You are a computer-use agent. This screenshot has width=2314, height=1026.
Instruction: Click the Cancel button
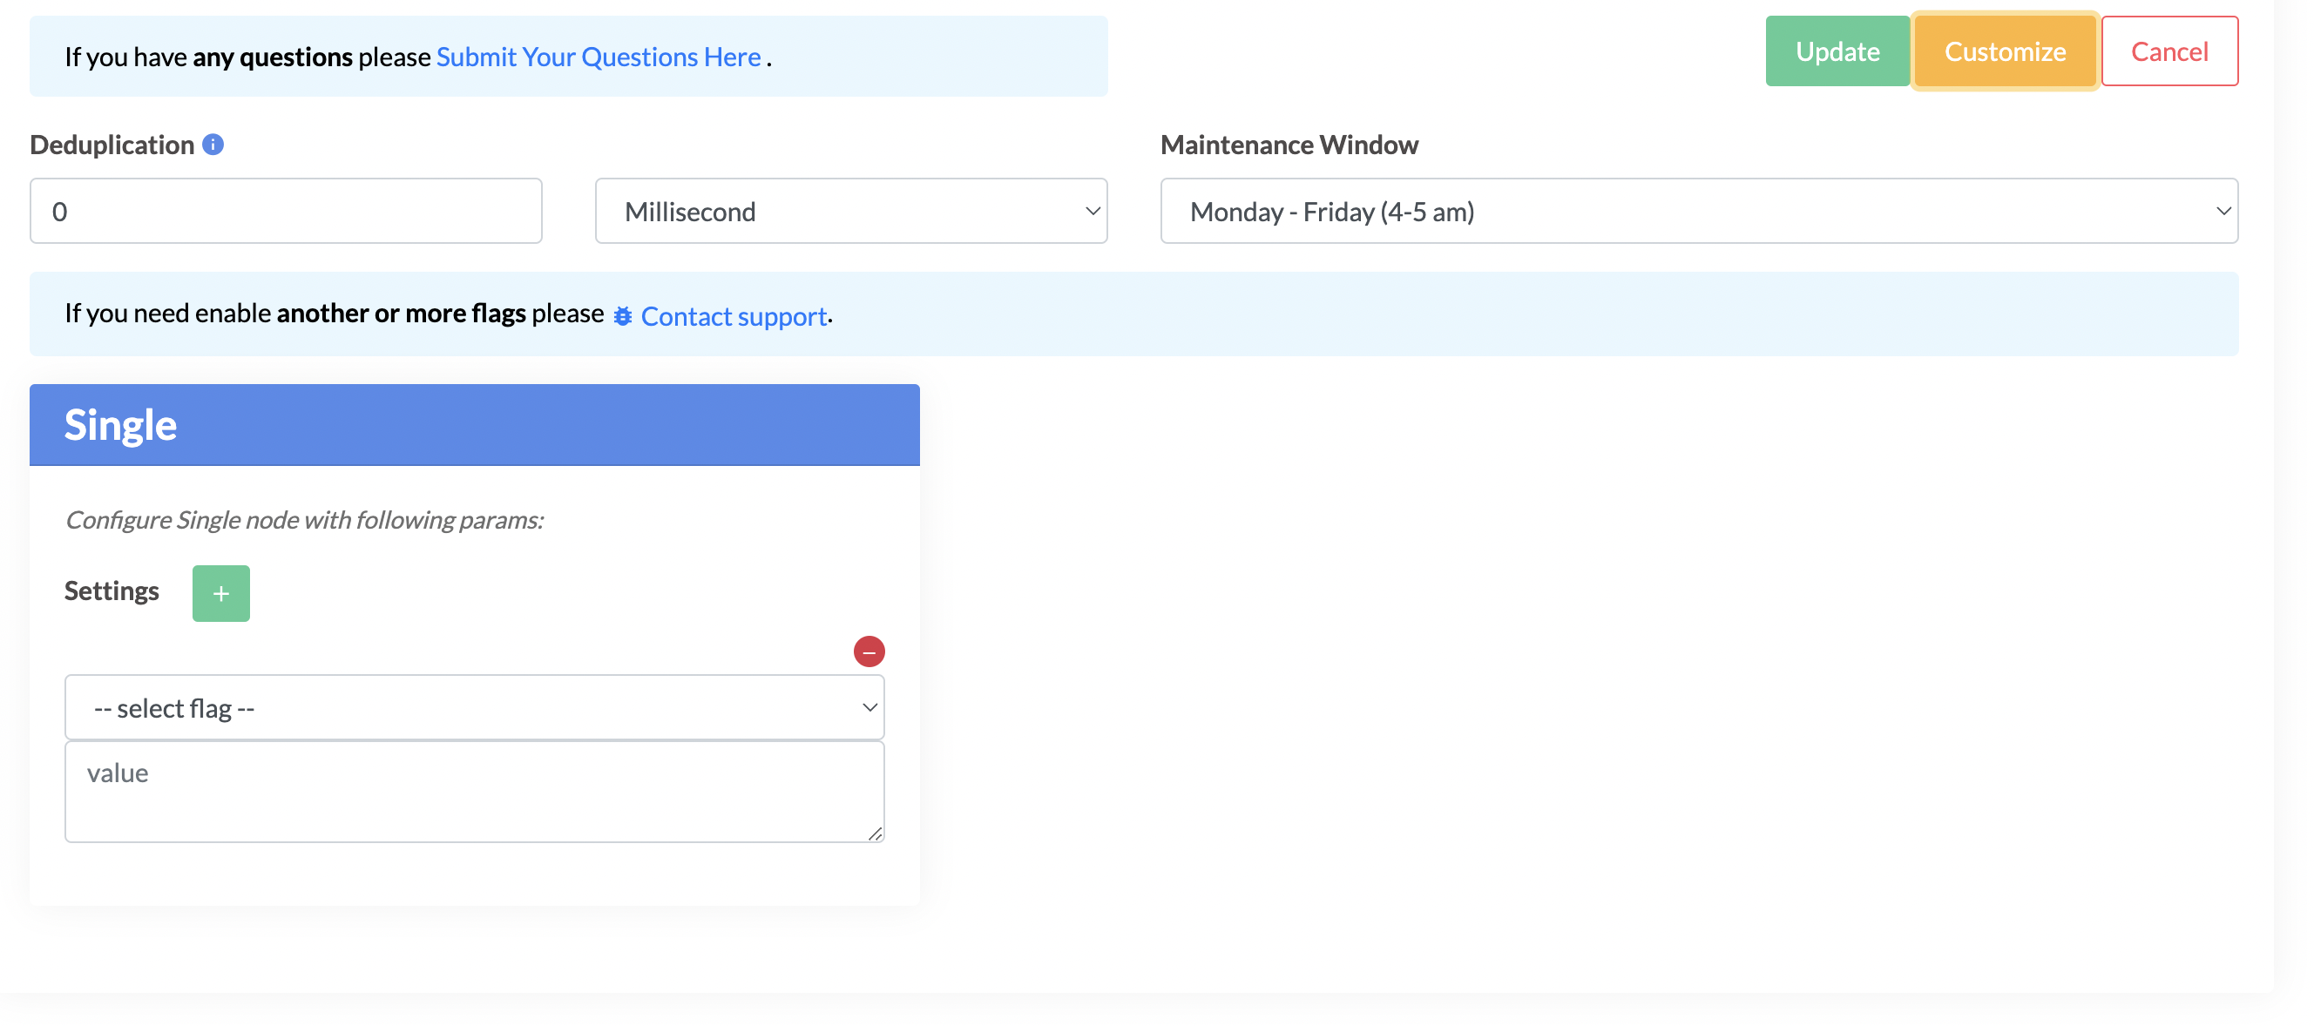2169,51
